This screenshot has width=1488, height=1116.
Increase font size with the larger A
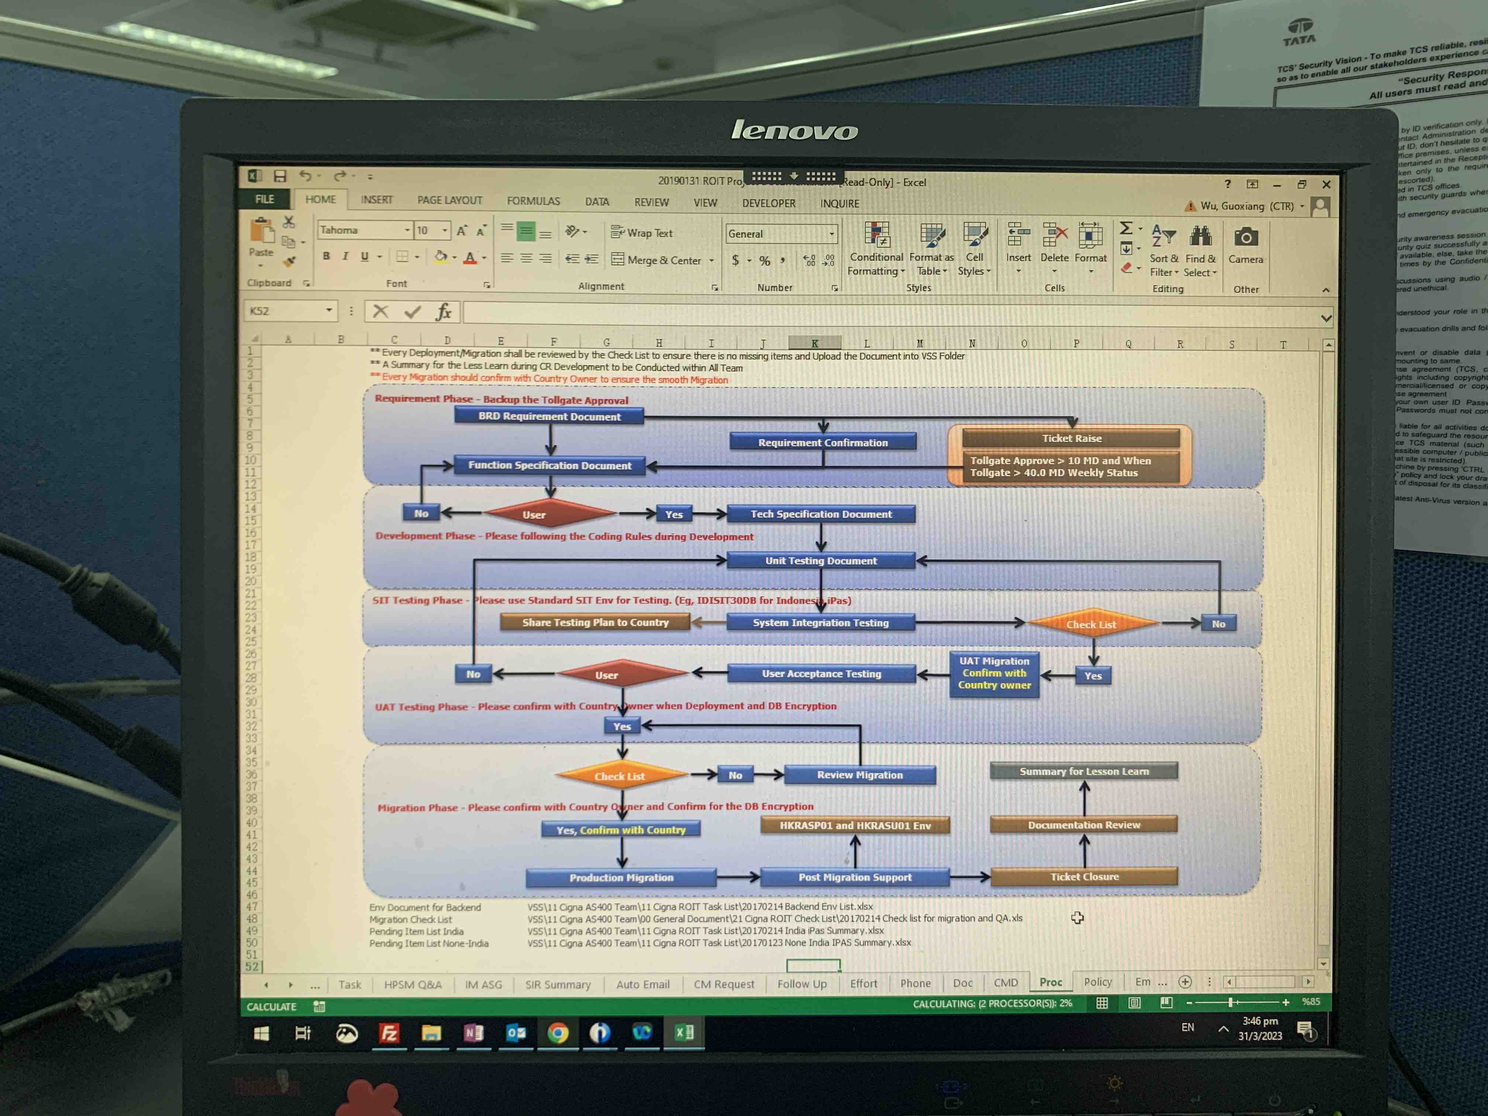pos(461,231)
